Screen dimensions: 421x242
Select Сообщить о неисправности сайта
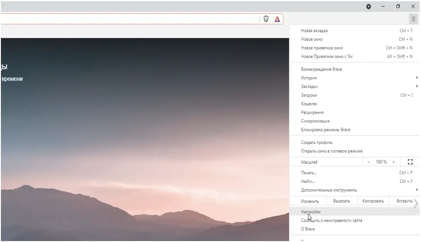pos(354,220)
